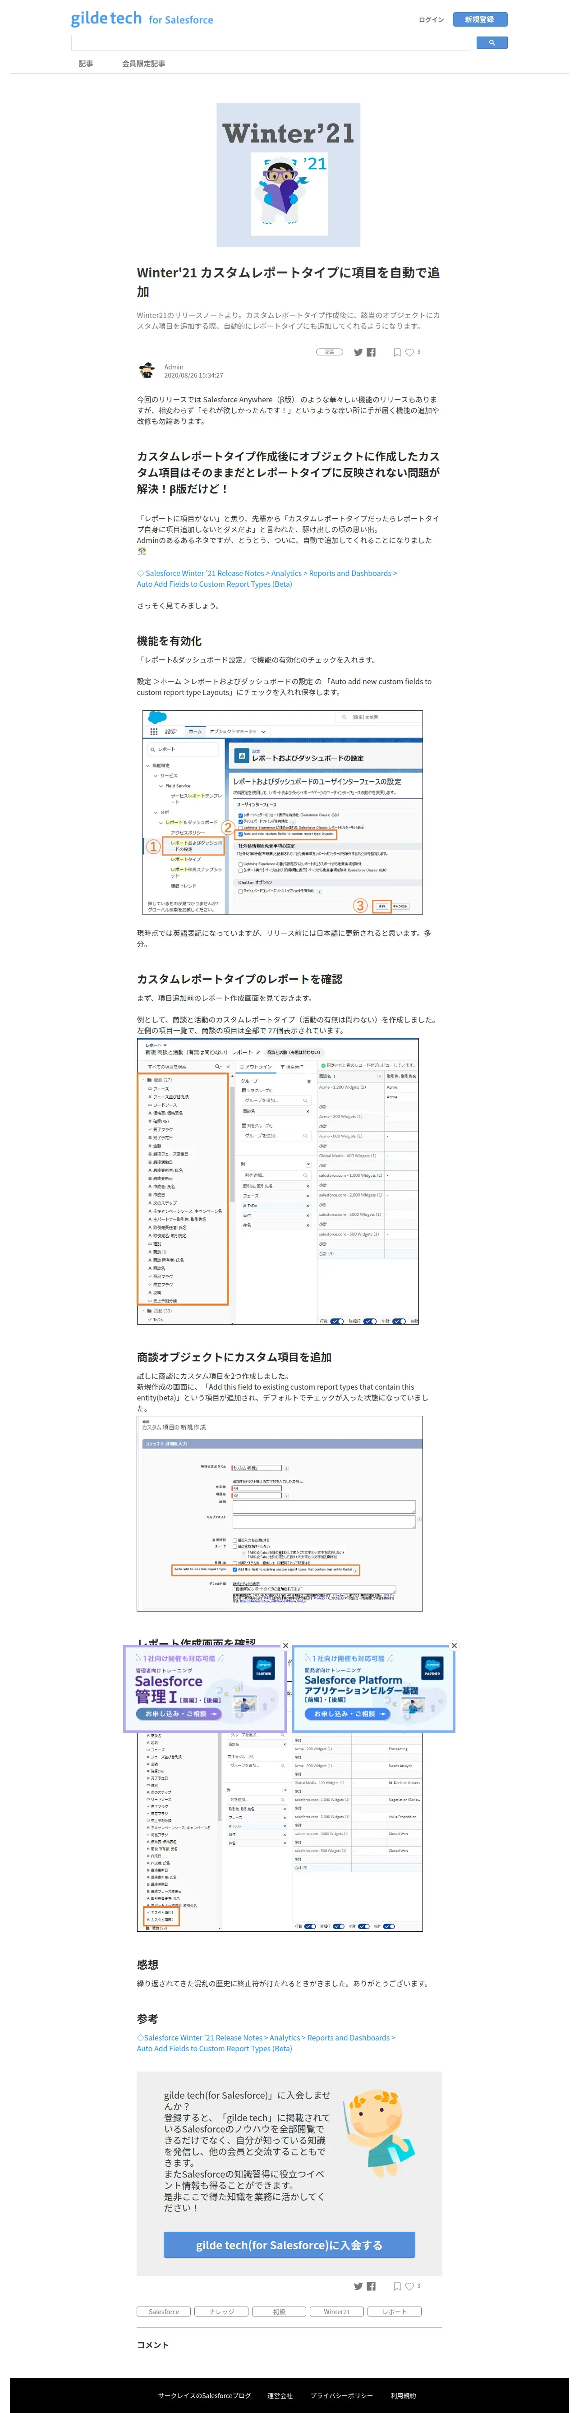Click お申し込み・ご相談 on the 管理Ⅰ ad
This screenshot has height=2413, width=579.
point(180,1713)
